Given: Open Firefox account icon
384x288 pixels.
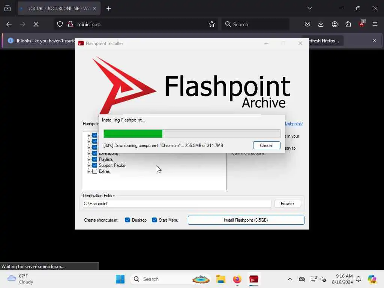Looking at the screenshot, I should point(334,24).
